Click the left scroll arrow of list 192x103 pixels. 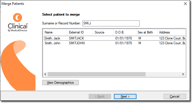(x=45, y=74)
